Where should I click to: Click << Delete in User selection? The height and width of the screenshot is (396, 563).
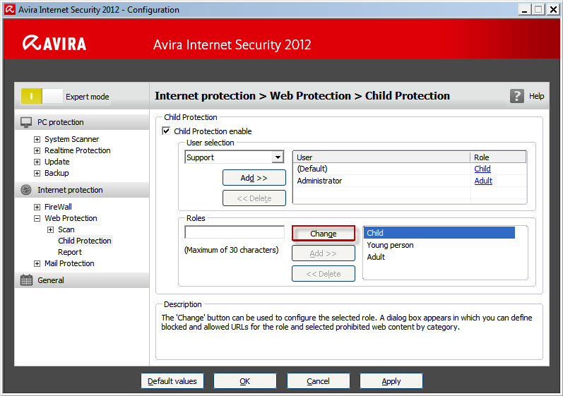pos(254,198)
